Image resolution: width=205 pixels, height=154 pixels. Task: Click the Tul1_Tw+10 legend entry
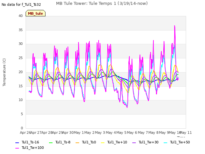[x=114, y=142]
